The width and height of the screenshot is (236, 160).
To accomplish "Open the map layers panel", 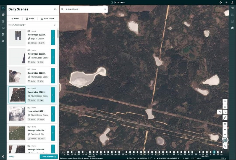I will point(225,124).
